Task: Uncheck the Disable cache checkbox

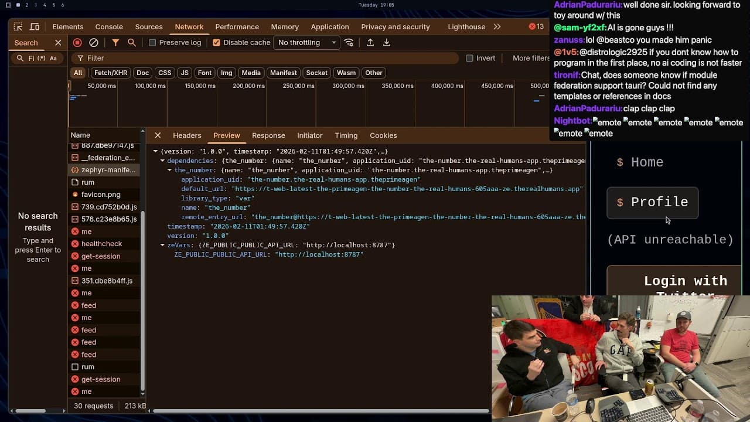Action: tap(216, 43)
